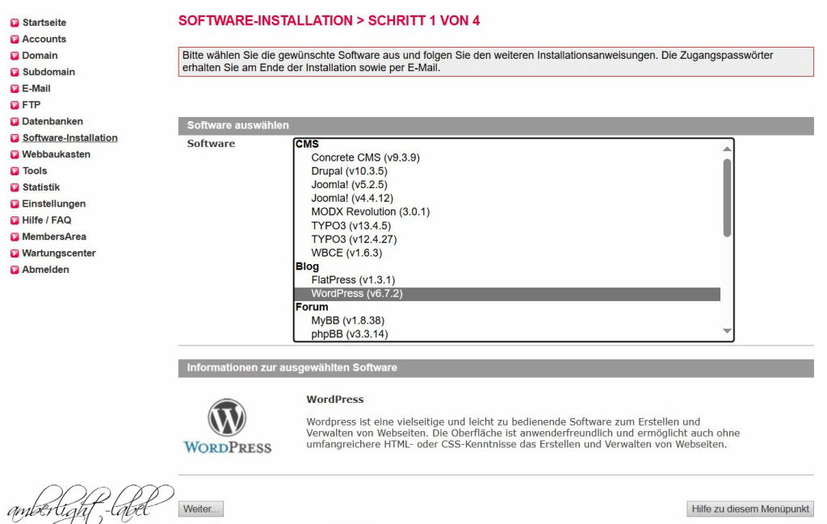Viewport: 827px width, 524px height.
Task: Select WordPress (v6.7.2) option
Action: [x=507, y=294]
